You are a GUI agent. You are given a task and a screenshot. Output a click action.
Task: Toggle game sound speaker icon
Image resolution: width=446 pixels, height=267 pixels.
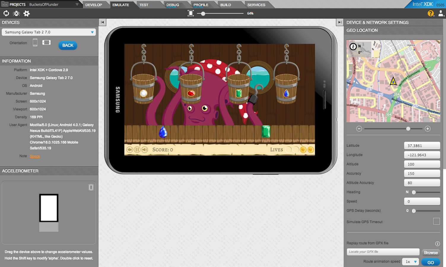click(x=145, y=150)
